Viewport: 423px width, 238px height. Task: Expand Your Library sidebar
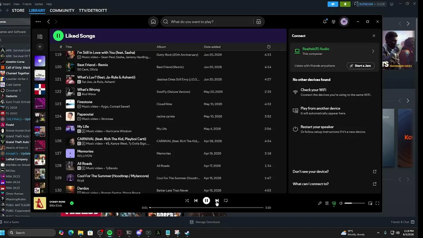click(40, 37)
